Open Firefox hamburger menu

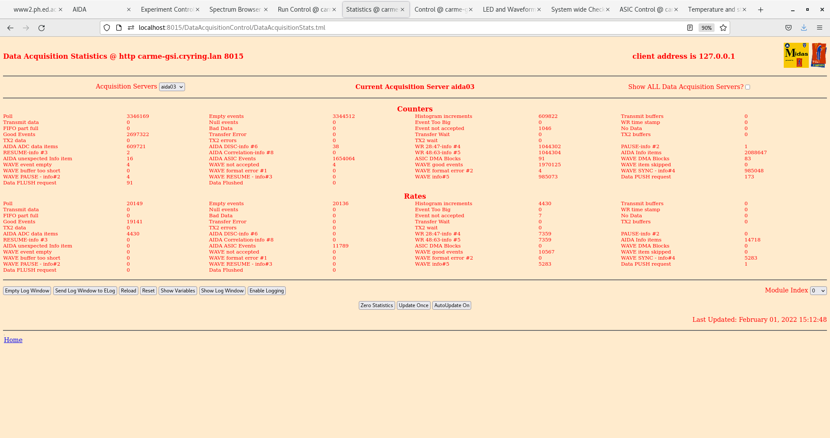(820, 28)
